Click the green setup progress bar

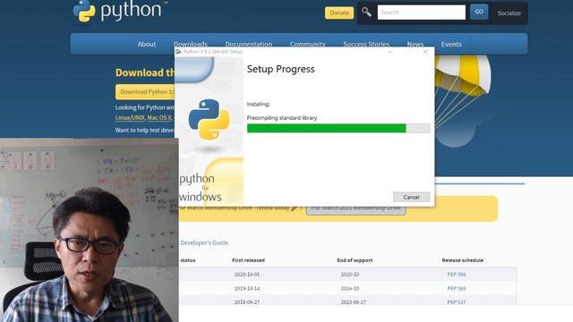coord(338,128)
